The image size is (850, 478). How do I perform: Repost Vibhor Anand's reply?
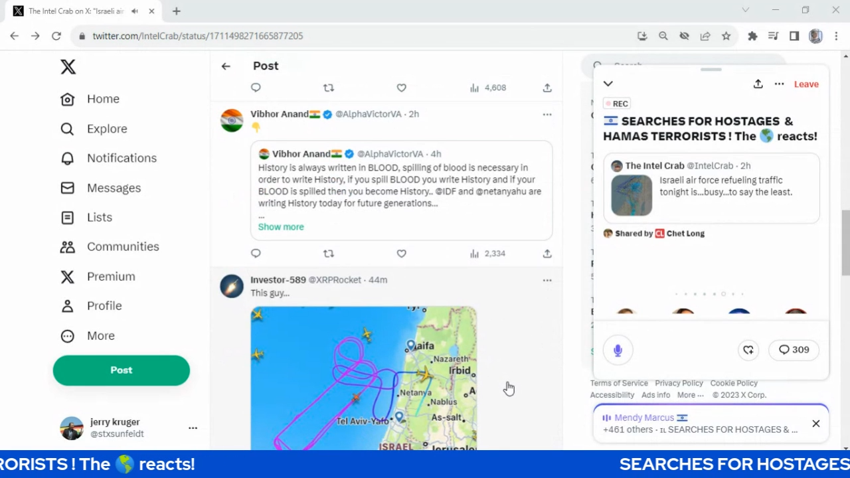coord(328,254)
